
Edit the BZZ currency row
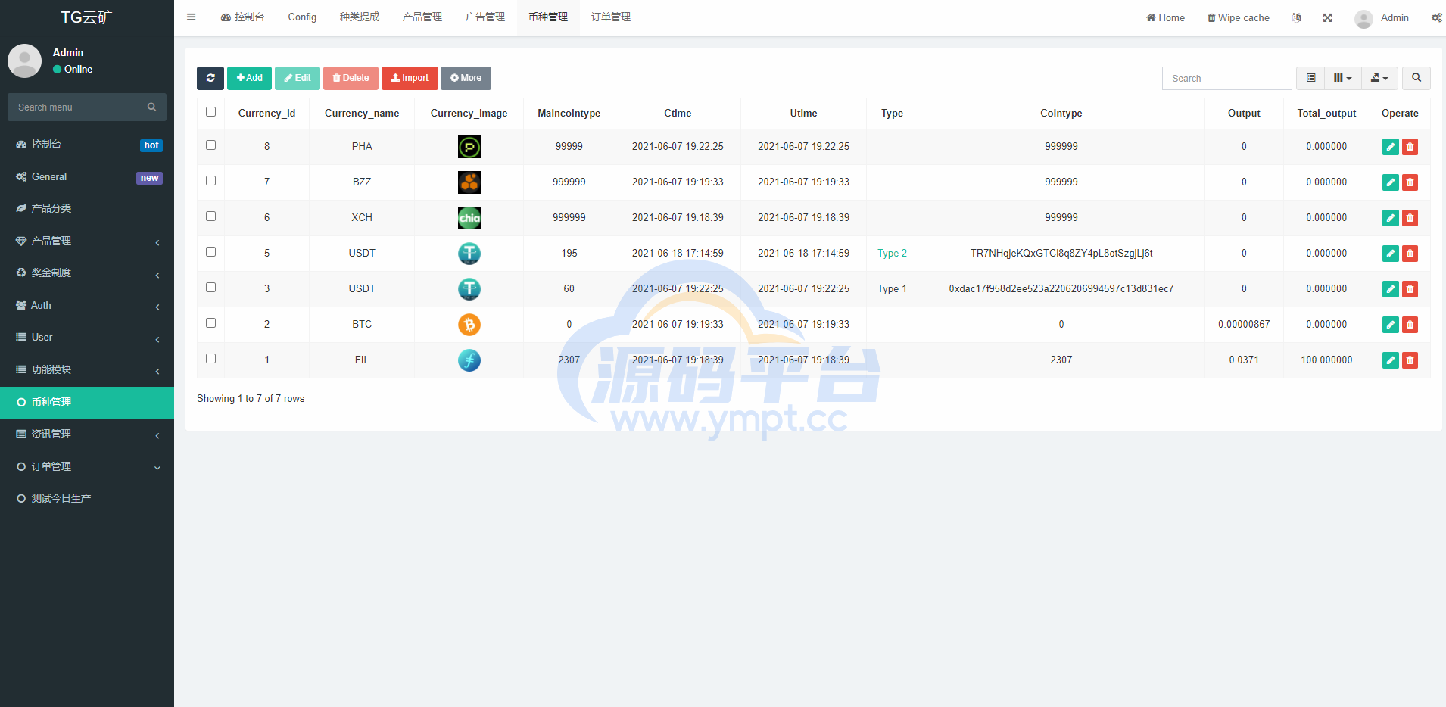[1391, 182]
